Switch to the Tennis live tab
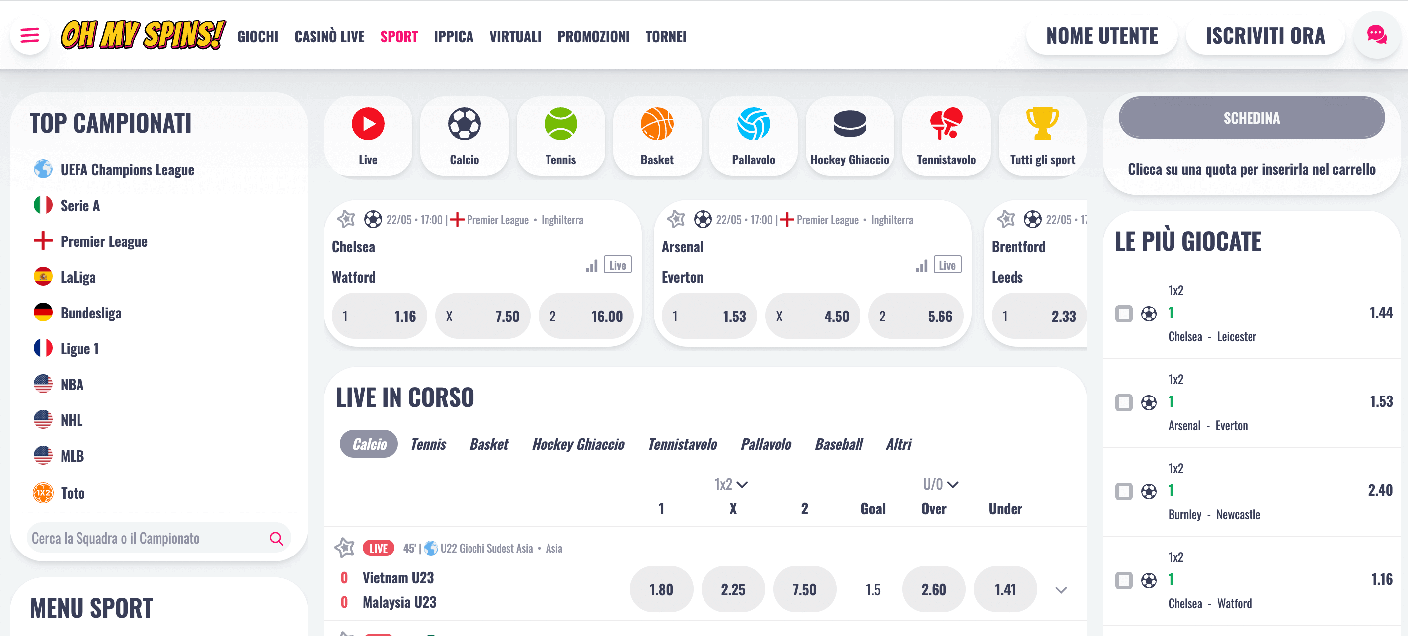The image size is (1408, 636). coord(429,444)
